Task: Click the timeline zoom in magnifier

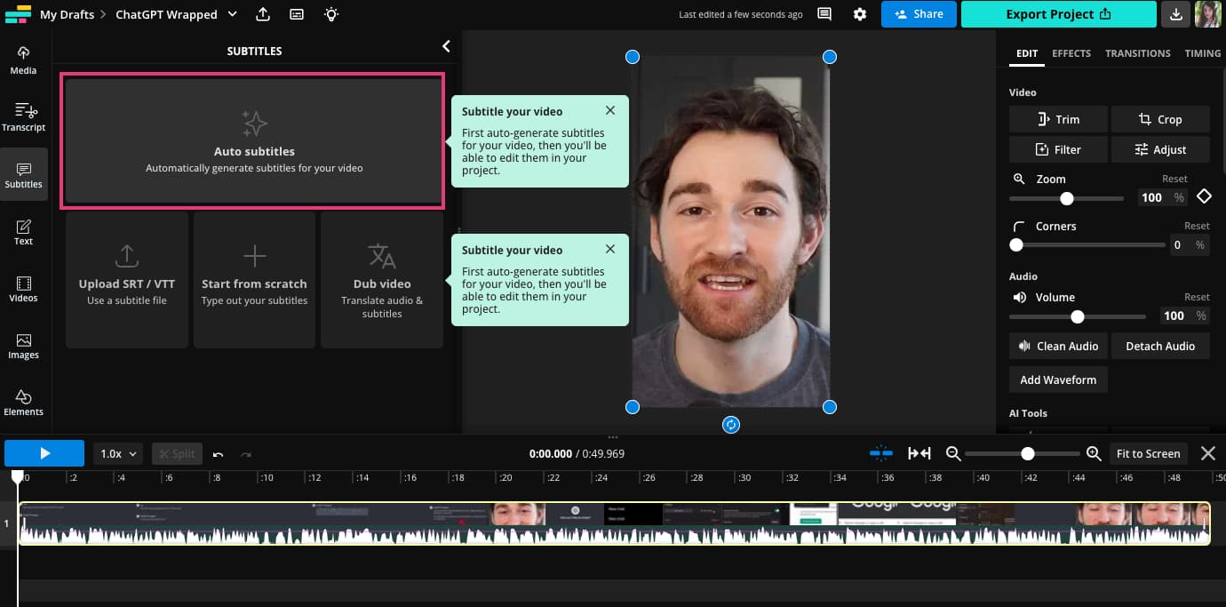Action: [1094, 453]
